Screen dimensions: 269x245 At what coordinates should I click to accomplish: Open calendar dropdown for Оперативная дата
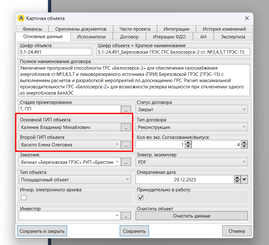coord(244,179)
